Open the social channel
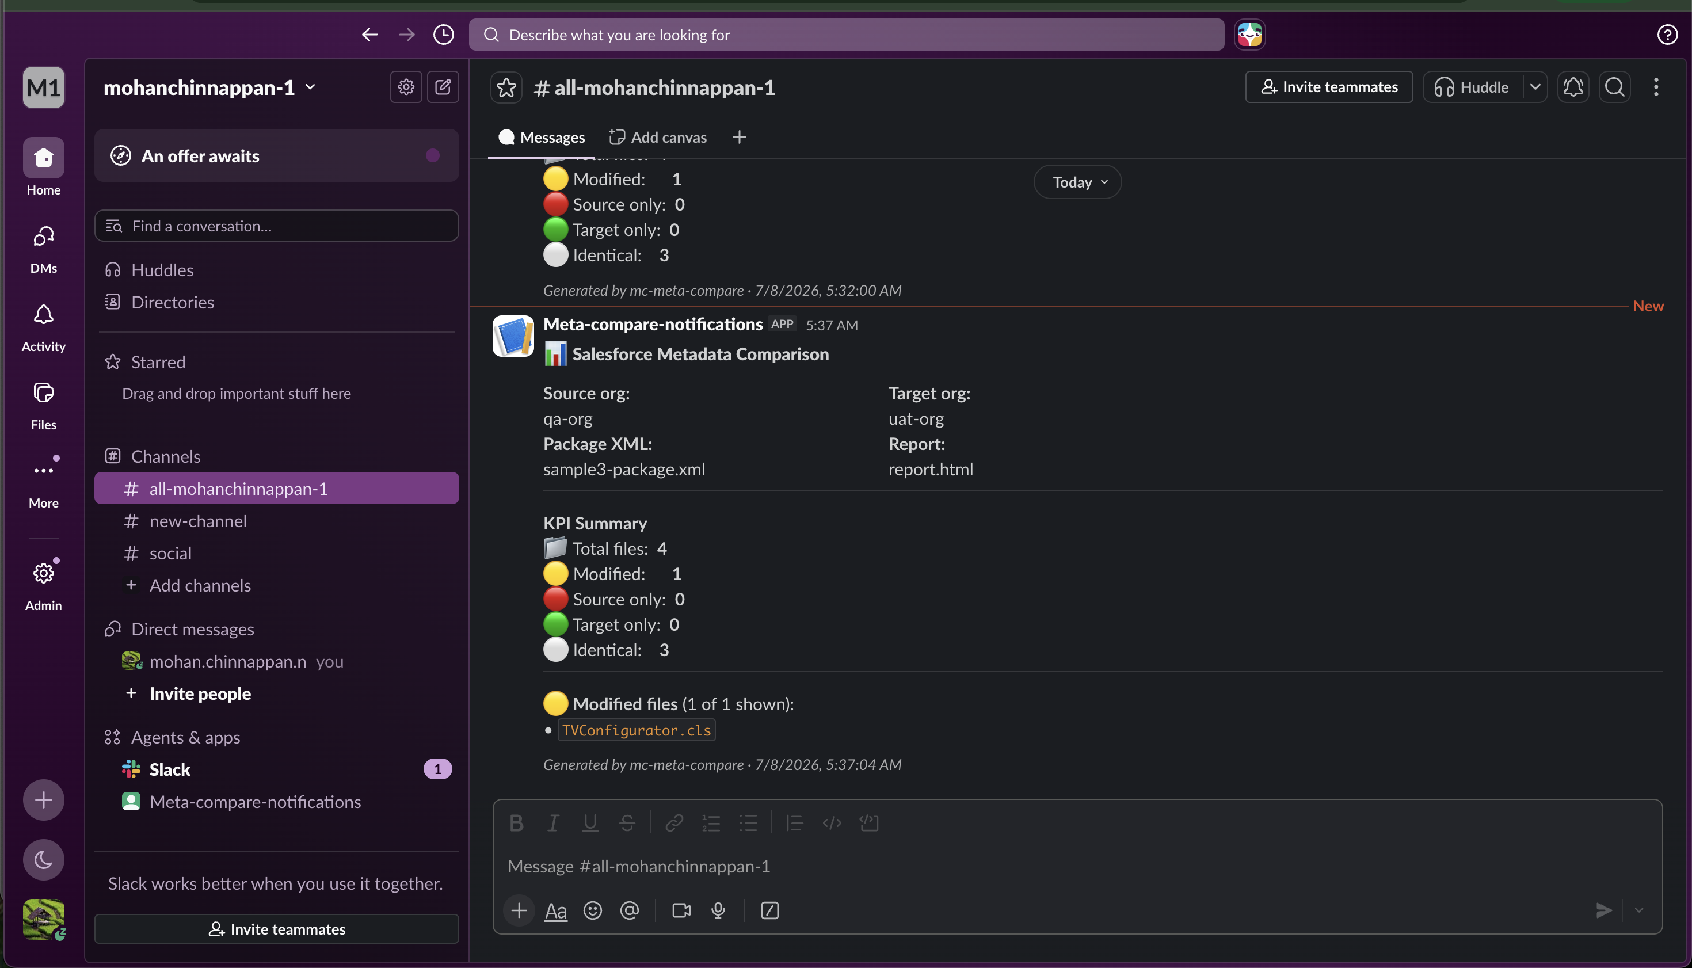1692x968 pixels. pos(276,552)
